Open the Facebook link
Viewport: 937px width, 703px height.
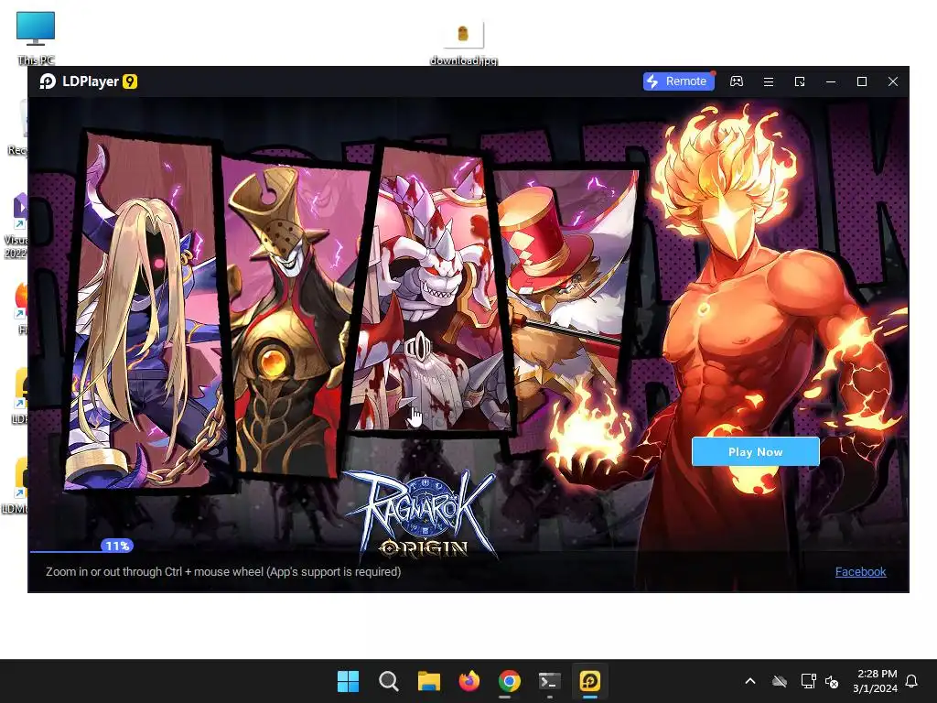(860, 571)
